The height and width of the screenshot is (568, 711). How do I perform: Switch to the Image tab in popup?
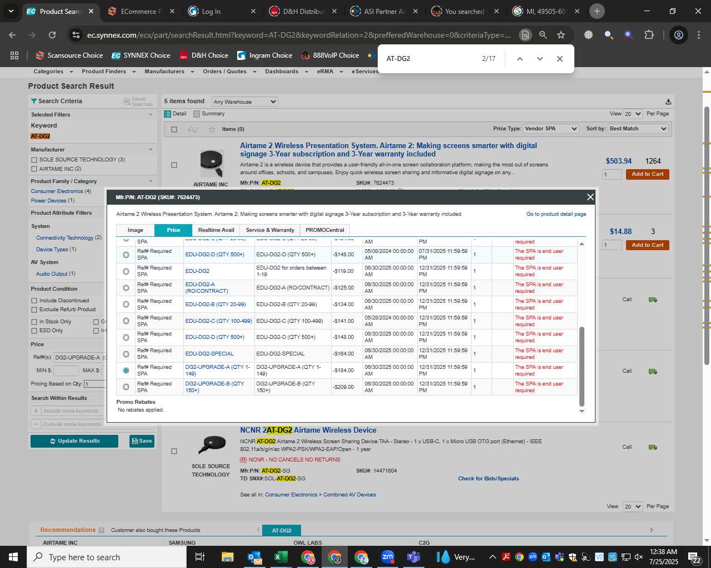(x=135, y=230)
